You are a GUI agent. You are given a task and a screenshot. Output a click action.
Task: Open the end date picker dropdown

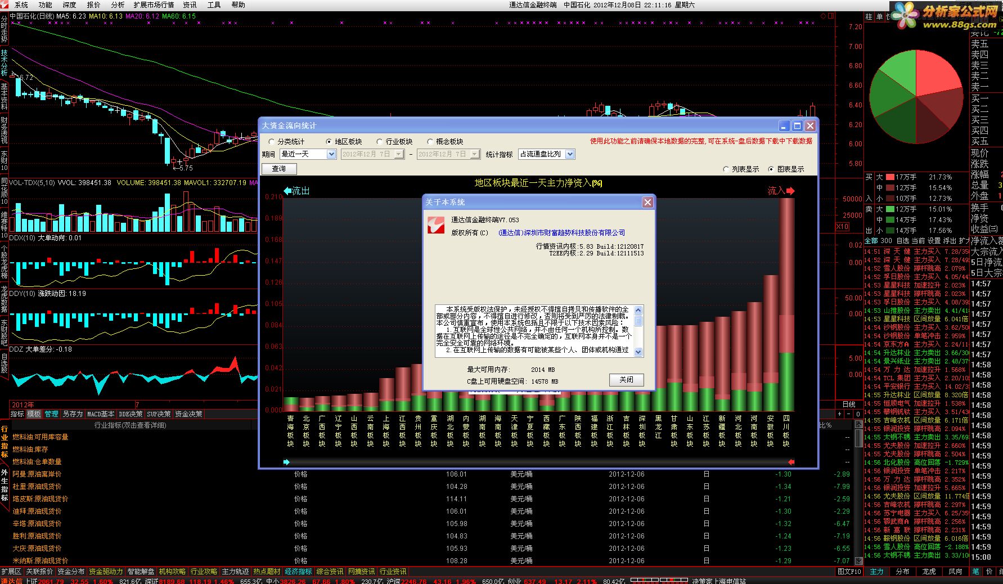click(x=475, y=154)
